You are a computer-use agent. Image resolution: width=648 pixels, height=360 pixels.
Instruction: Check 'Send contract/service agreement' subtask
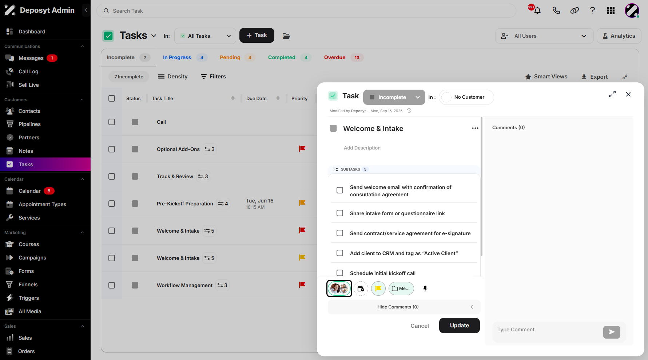coord(340,233)
